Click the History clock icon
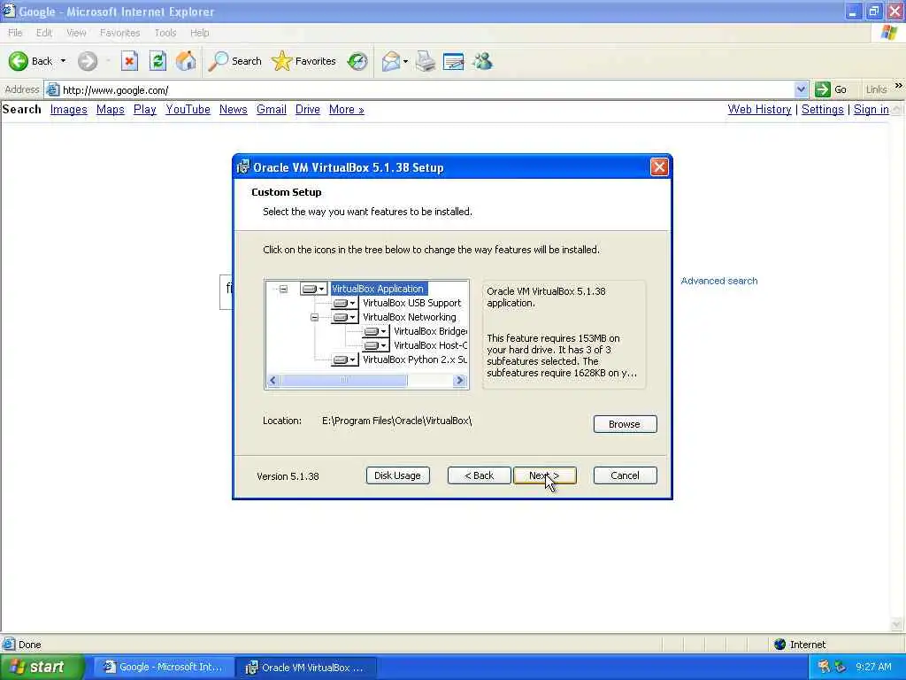Screen dimensions: 906x680 point(357,61)
